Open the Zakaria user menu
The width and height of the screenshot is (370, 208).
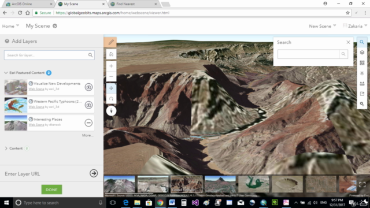coord(355,26)
